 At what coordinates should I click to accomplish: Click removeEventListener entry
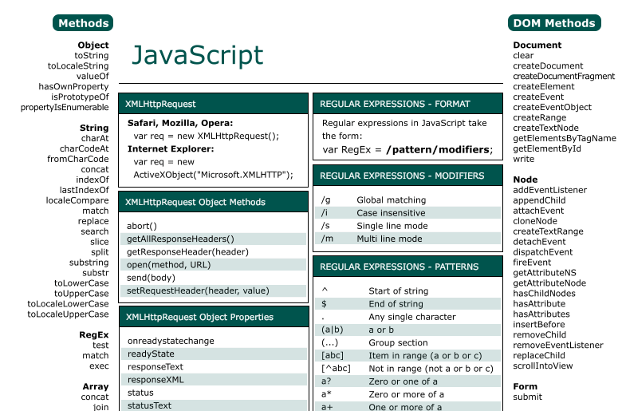point(558,345)
